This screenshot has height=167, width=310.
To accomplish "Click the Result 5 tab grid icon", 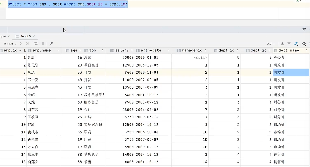I will coord(17,36).
